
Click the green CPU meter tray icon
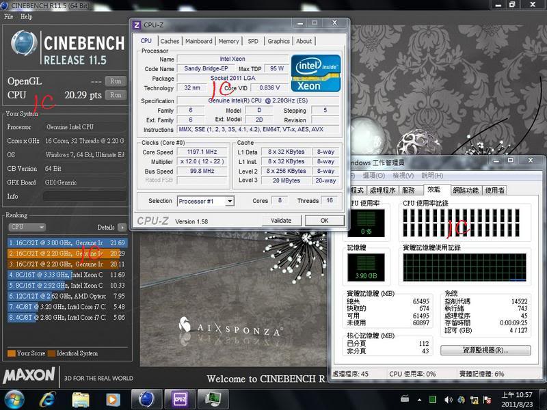[x=433, y=400]
